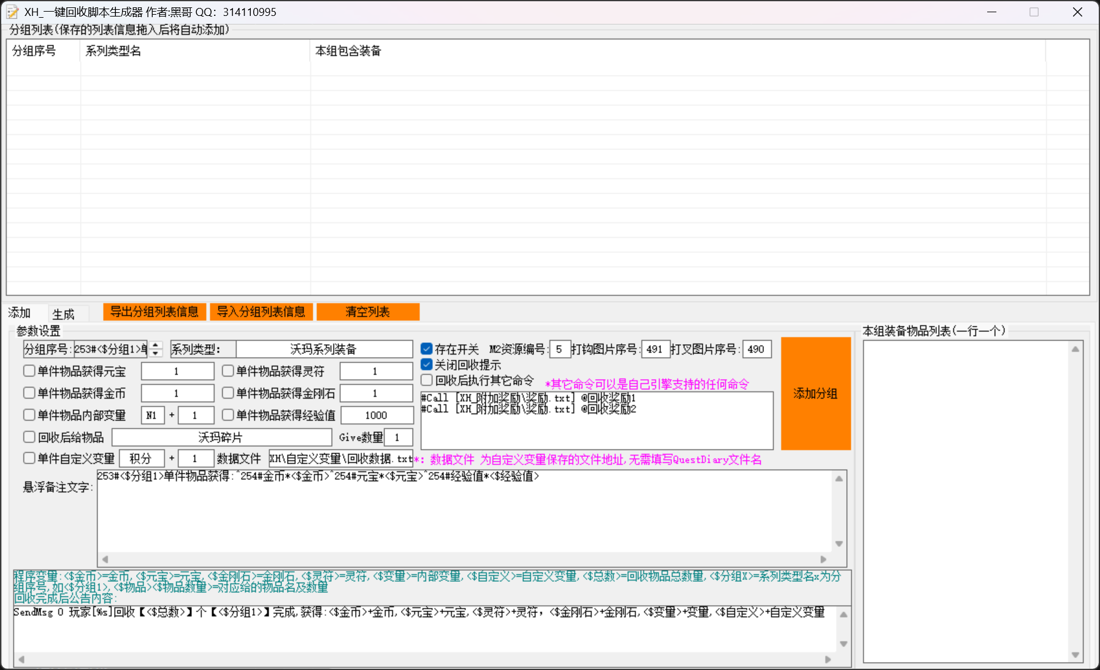The width and height of the screenshot is (1100, 670).
Task: Enable 回收后给物品 checkbox
Action: [29, 437]
